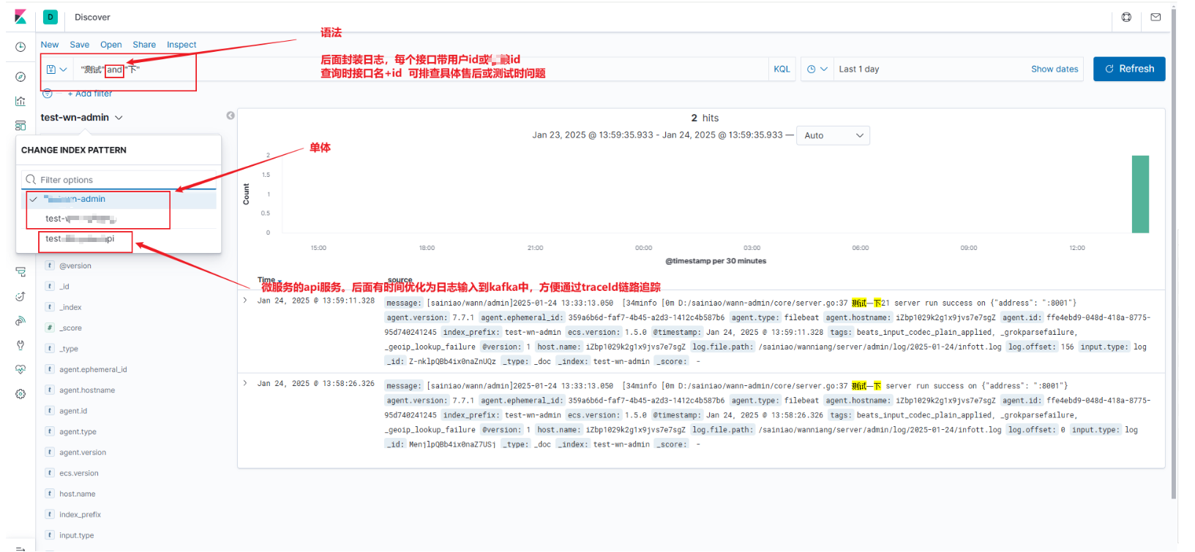Open Stack Monitoring heartbeat icon
This screenshot has width=1195, height=552.
(20, 369)
